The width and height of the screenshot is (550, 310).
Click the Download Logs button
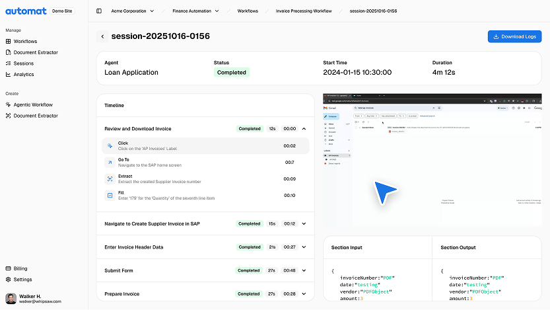click(x=514, y=36)
